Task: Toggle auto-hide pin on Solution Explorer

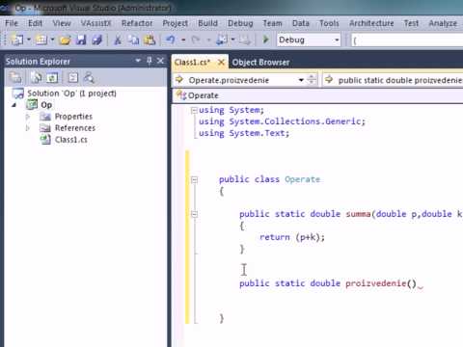Action: point(150,61)
